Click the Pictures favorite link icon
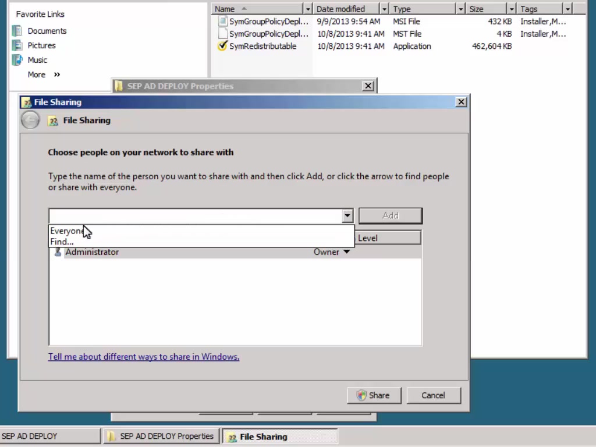596x447 pixels. tap(17, 45)
